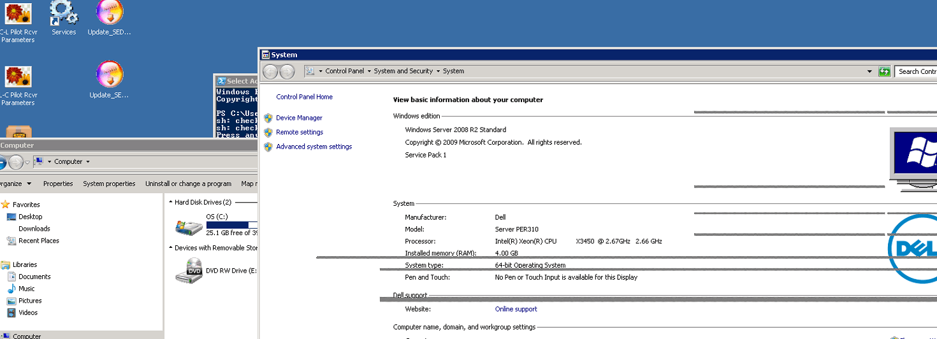The image size is (937, 339).
Task: Click the System window forward arrow
Action: tap(287, 71)
